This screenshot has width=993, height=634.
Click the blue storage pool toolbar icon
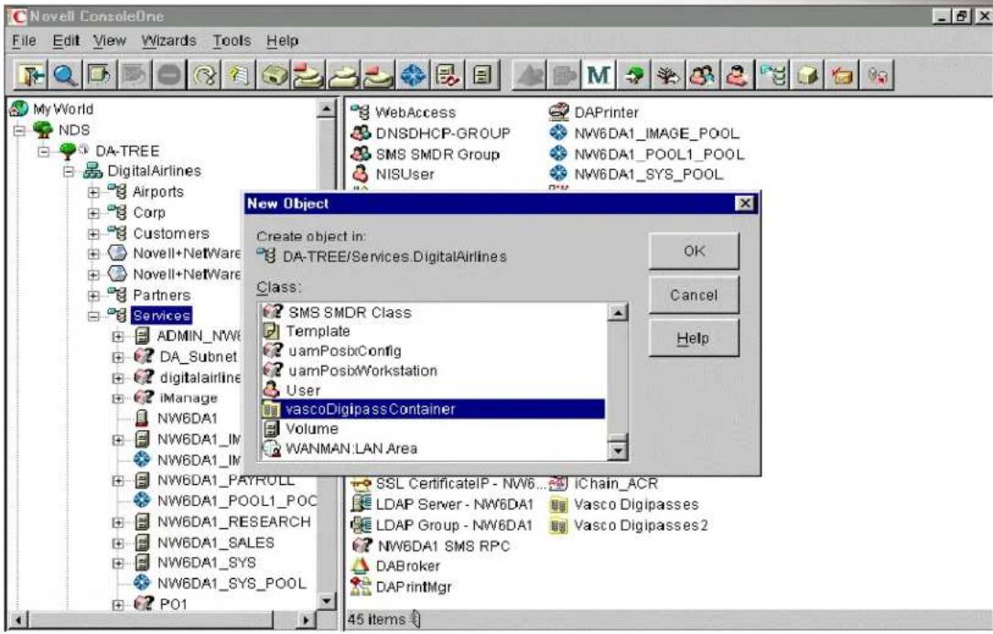click(x=413, y=75)
